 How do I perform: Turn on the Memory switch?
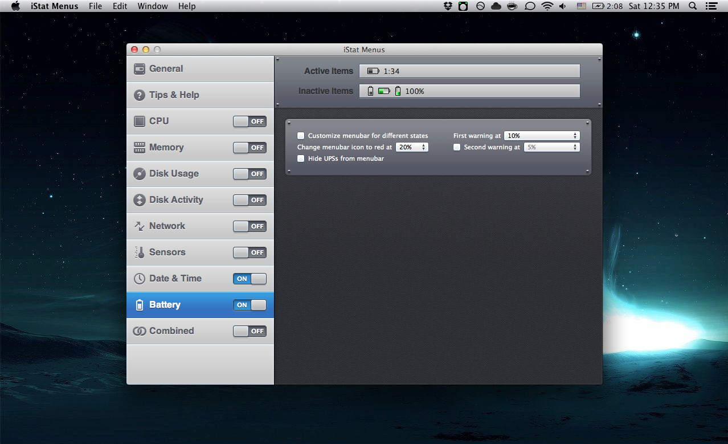pyautogui.click(x=250, y=148)
